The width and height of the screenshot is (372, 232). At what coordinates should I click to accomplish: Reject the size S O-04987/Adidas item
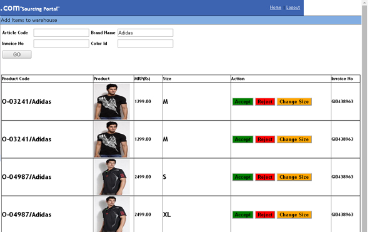pyautogui.click(x=265, y=177)
